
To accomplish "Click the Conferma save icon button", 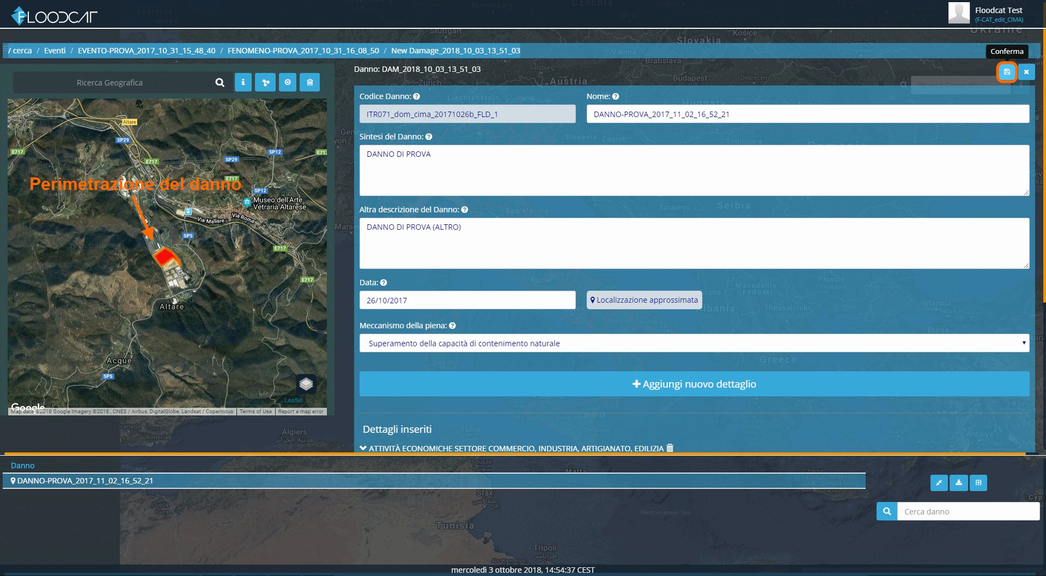I will [1007, 72].
